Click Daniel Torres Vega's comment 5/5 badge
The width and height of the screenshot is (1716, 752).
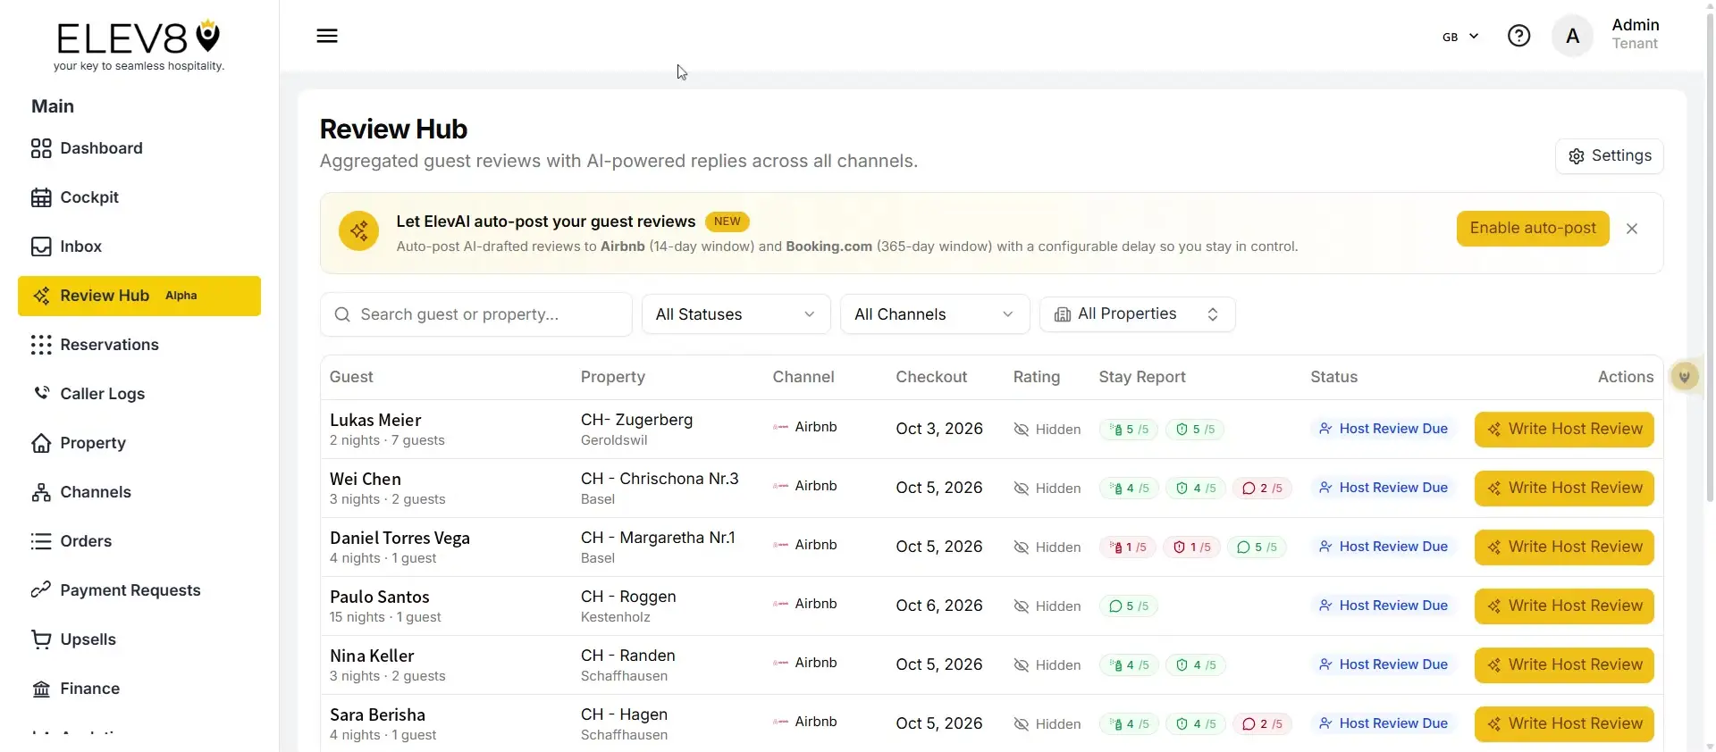(1258, 547)
